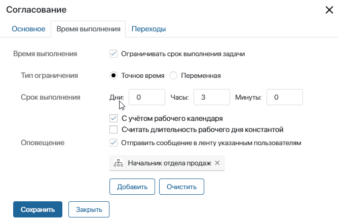Go to the Переходы tab
The image size is (338, 220).
pos(149,29)
